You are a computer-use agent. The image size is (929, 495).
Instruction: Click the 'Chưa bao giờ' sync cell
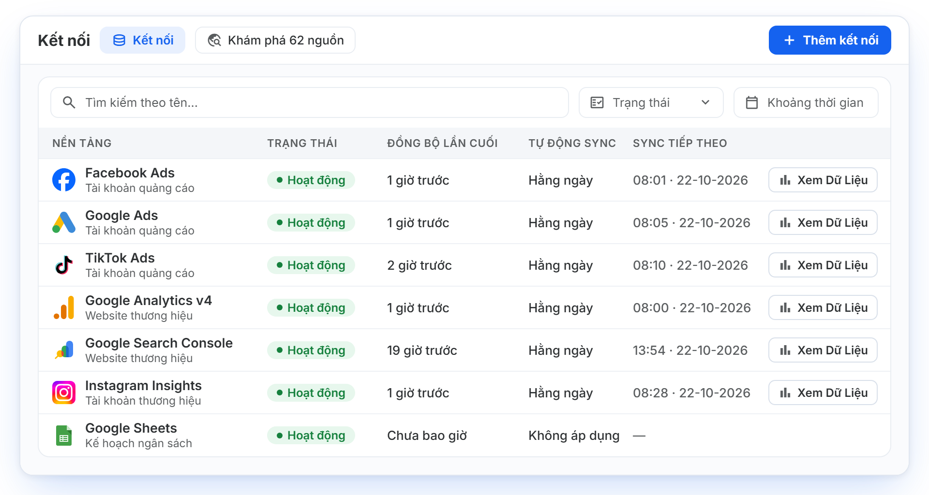click(427, 436)
